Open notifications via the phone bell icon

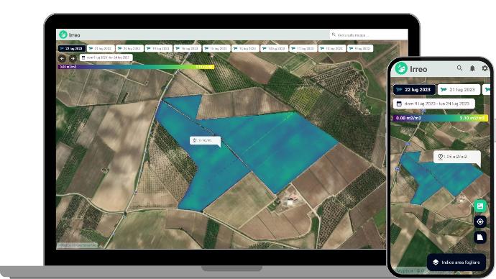pos(472,68)
